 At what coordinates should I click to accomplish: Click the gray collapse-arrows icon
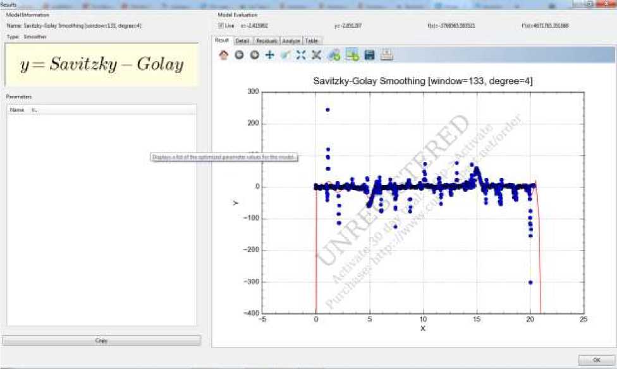[x=316, y=55]
